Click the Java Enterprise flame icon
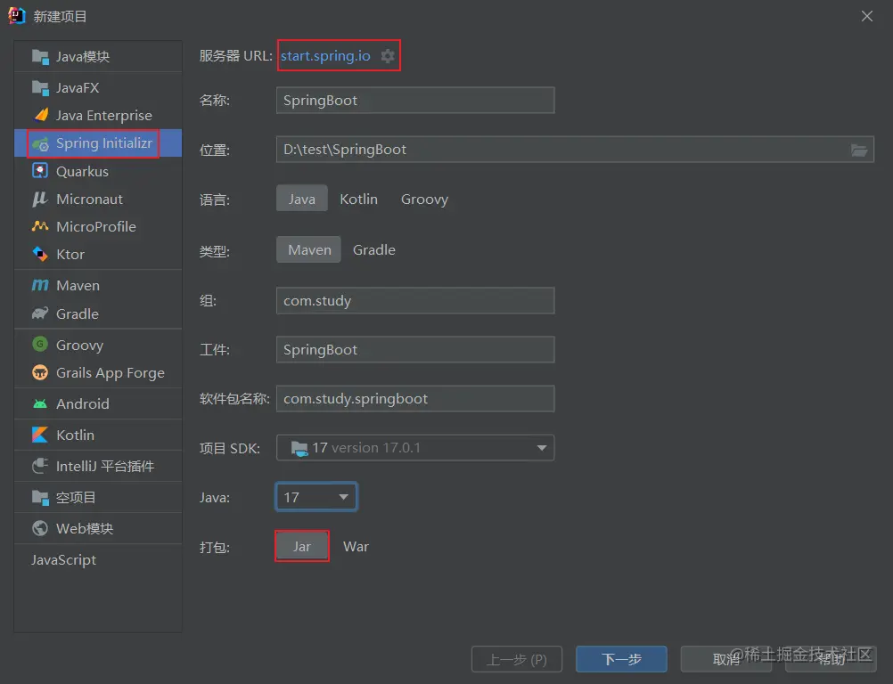The image size is (893, 684). click(41, 115)
